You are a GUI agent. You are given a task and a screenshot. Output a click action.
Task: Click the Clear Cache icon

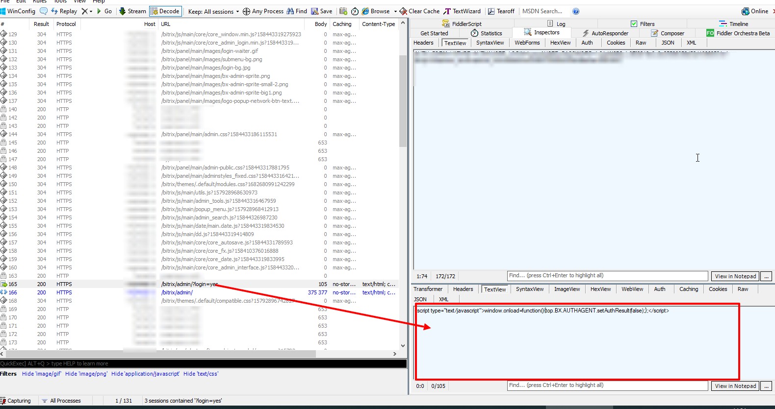click(403, 11)
